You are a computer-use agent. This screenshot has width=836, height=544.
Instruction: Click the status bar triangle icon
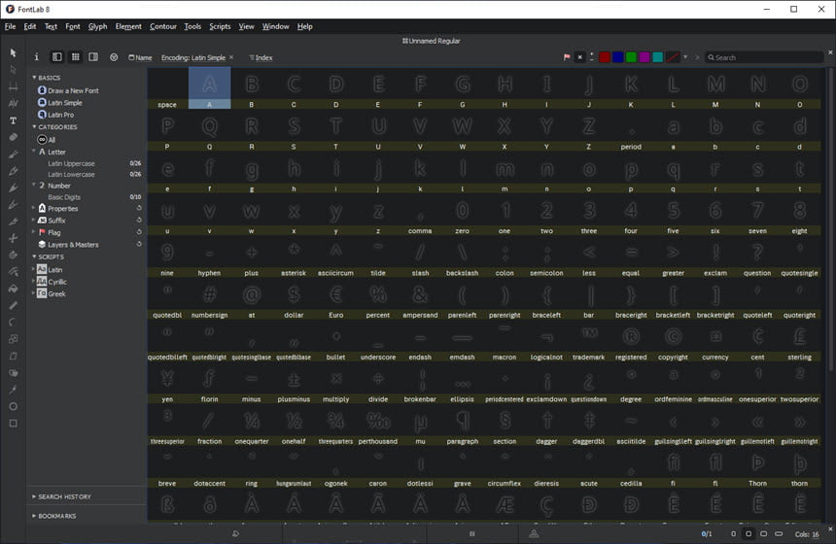(x=534, y=533)
